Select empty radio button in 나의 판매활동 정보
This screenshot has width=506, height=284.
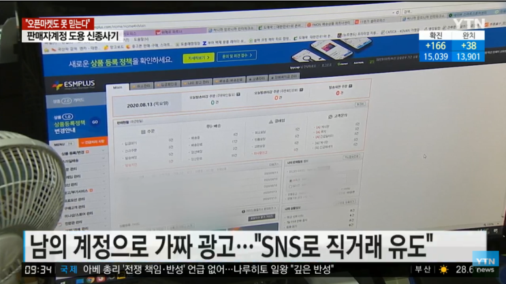(x=290, y=186)
